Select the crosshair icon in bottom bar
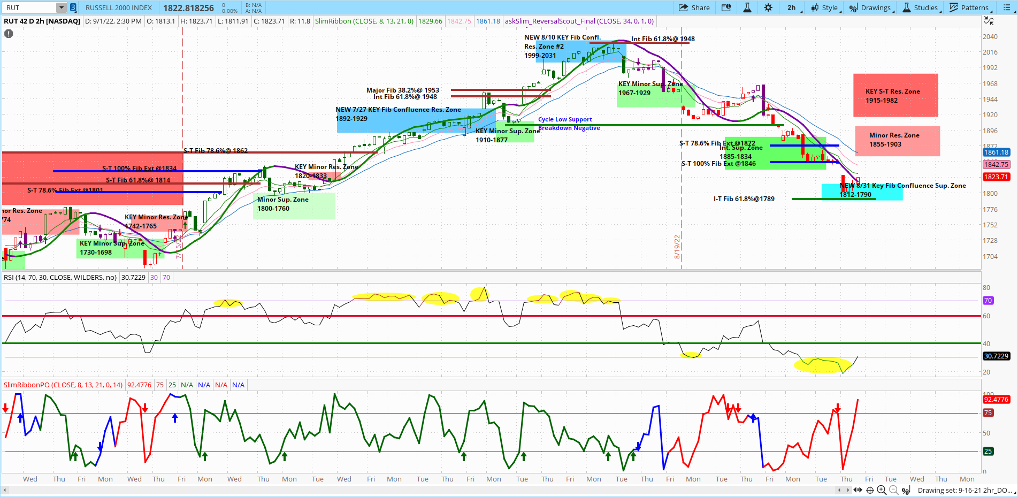Image resolution: width=1018 pixels, height=497 pixels. [x=870, y=490]
